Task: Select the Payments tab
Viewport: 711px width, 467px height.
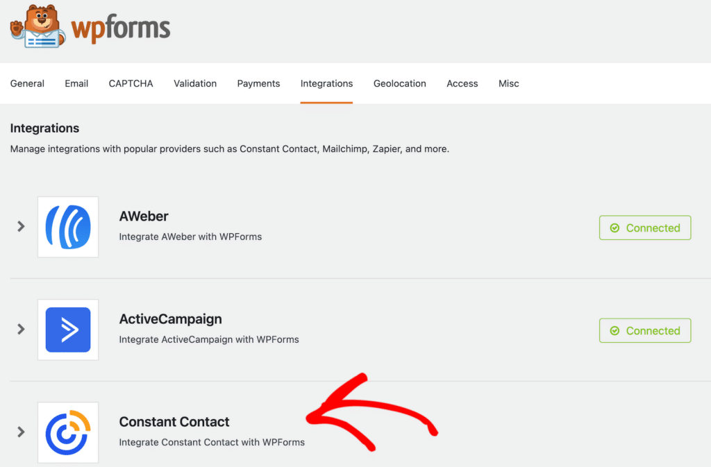Action: pyautogui.click(x=258, y=83)
